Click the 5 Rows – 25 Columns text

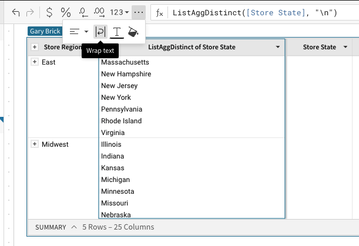click(x=118, y=227)
